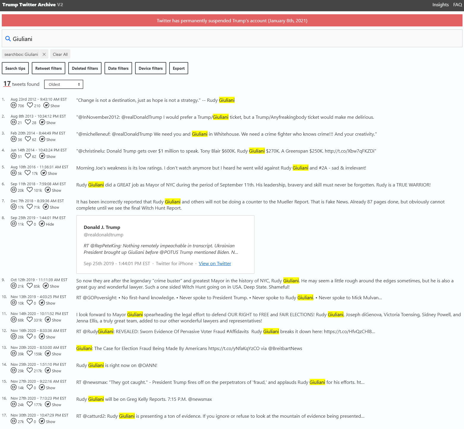Click Twitter icon on Aug 23rd 2012 tweet
464x429 pixels.
pyautogui.click(x=46, y=105)
